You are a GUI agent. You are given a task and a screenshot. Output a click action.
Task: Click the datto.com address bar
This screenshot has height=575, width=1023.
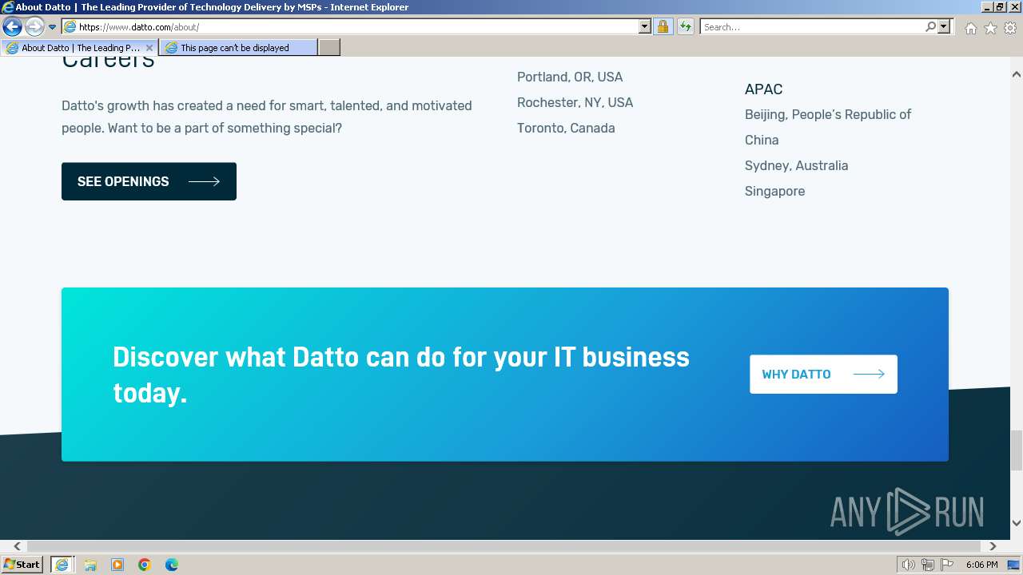click(350, 26)
